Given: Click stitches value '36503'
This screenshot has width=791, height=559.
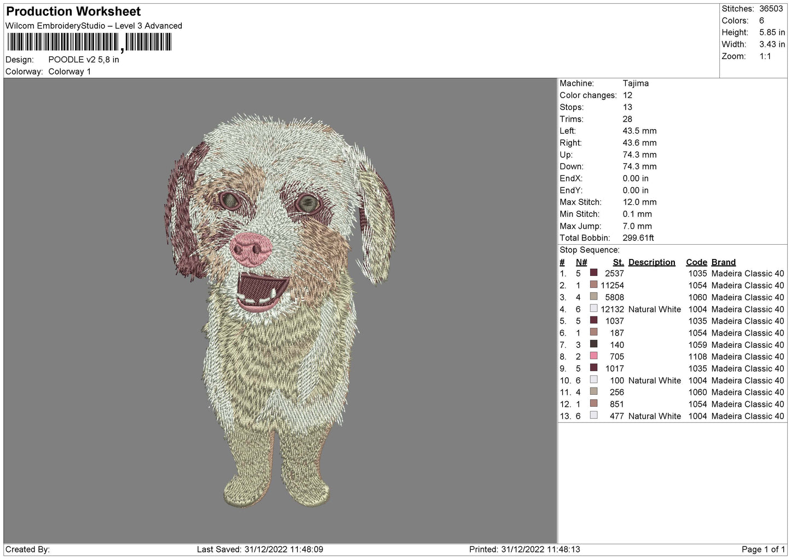Looking at the screenshot, I should click(x=771, y=9).
